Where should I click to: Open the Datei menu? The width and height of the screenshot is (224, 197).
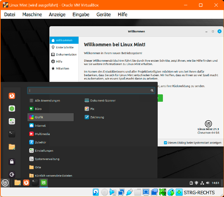click(x=10, y=14)
